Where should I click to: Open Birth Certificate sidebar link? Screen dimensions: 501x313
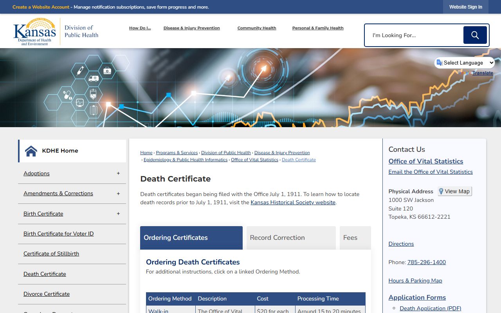click(x=43, y=214)
